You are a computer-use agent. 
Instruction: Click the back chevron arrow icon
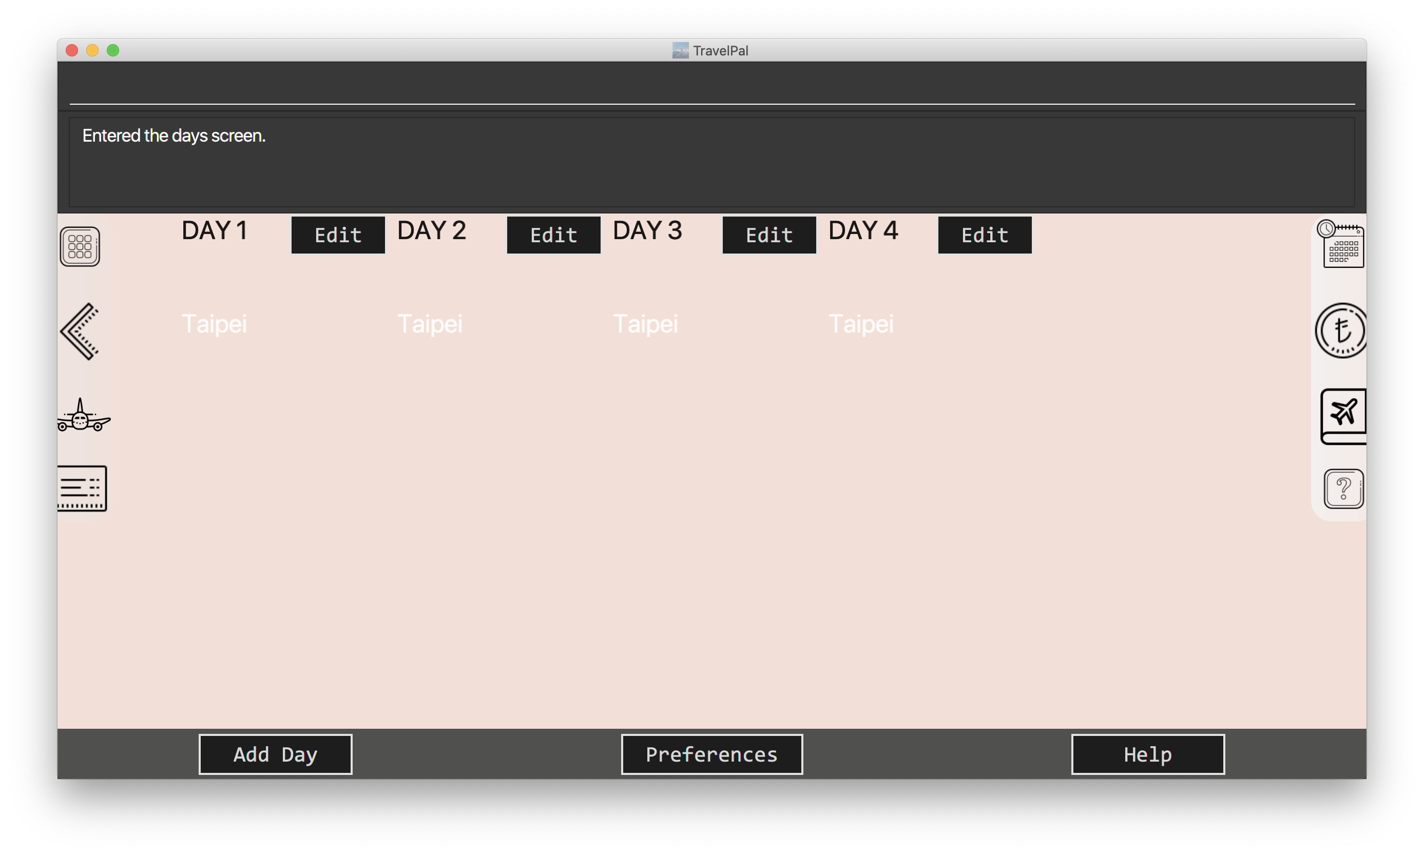(x=80, y=332)
